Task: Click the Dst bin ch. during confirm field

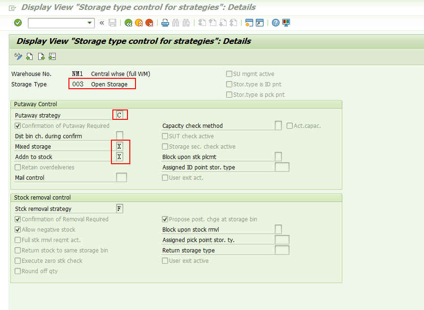Action: (x=119, y=136)
